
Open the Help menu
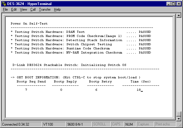pyautogui.click(x=57, y=9)
